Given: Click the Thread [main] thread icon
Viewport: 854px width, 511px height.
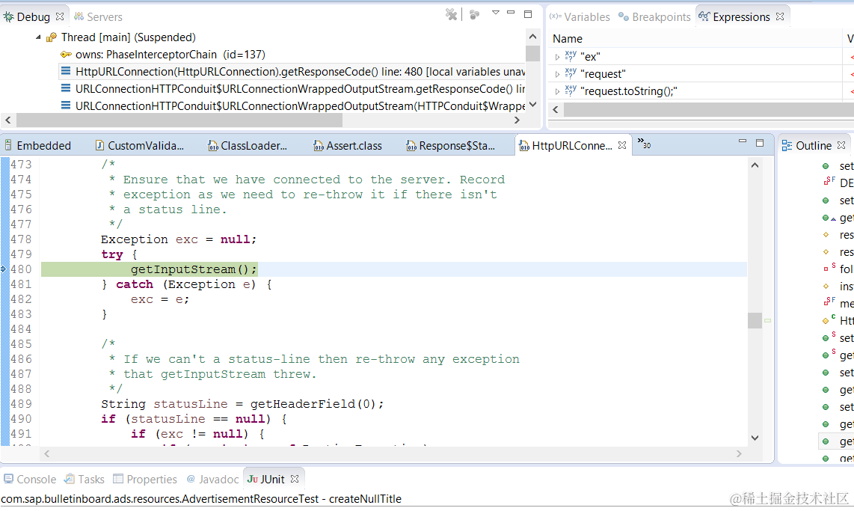Looking at the screenshot, I should (52, 37).
